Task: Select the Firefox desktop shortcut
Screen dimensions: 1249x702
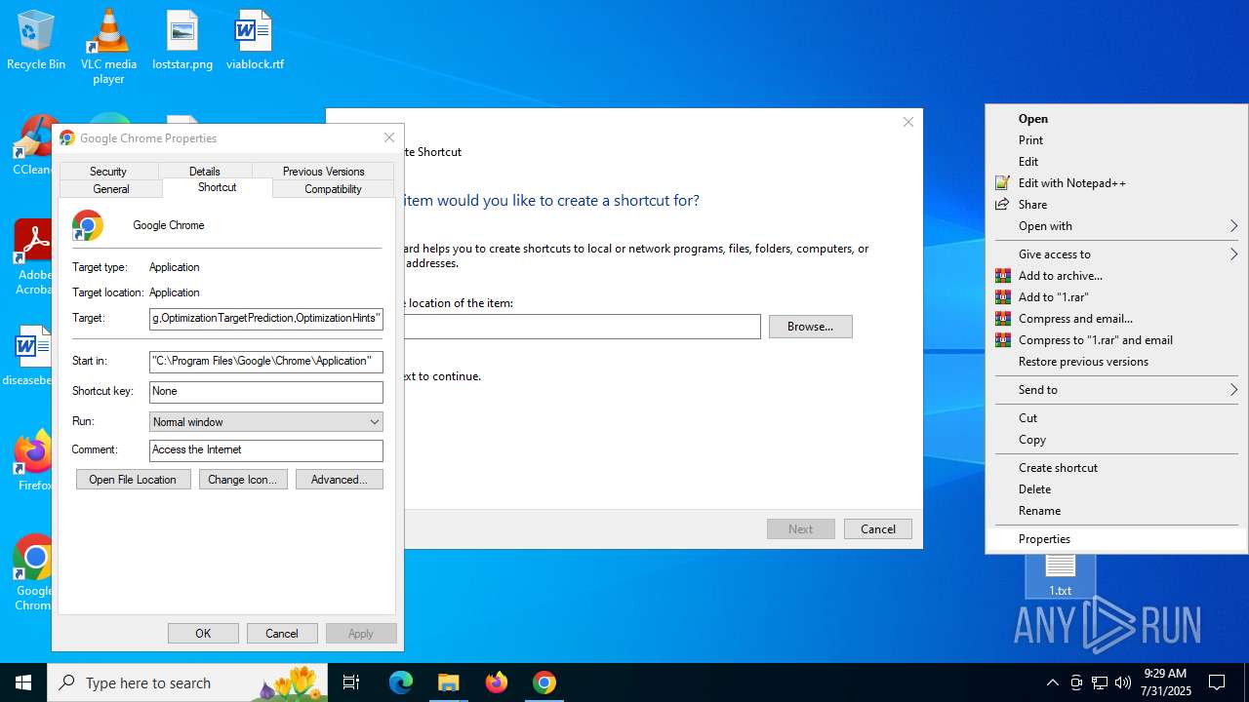Action: pyautogui.click(x=32, y=460)
